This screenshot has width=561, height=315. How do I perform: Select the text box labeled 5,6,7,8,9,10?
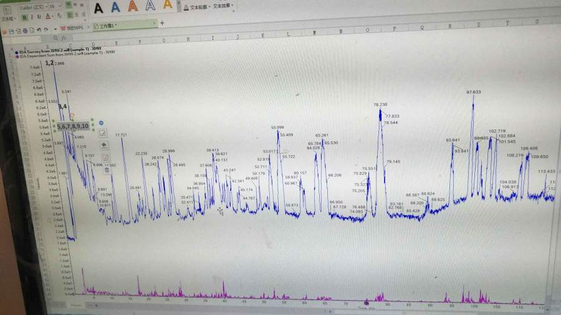click(x=73, y=126)
